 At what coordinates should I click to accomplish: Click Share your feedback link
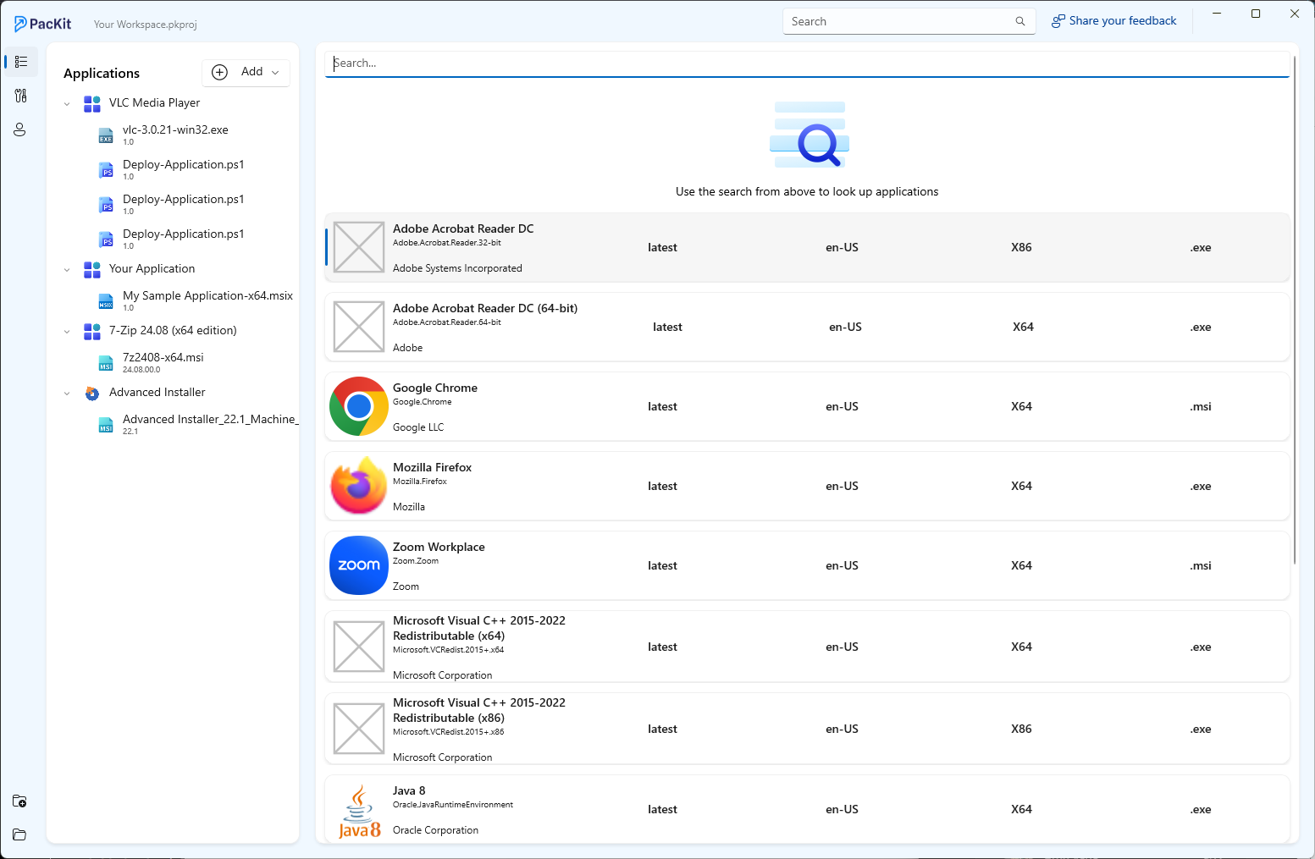[x=1113, y=21]
